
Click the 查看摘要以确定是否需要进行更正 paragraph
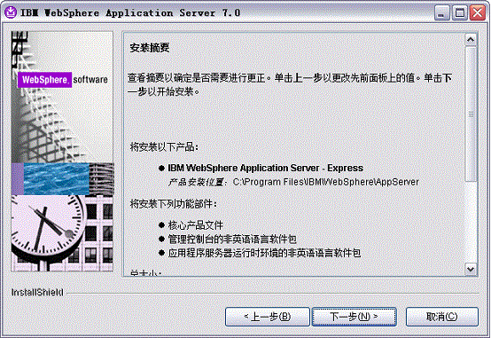pyautogui.click(x=290, y=84)
